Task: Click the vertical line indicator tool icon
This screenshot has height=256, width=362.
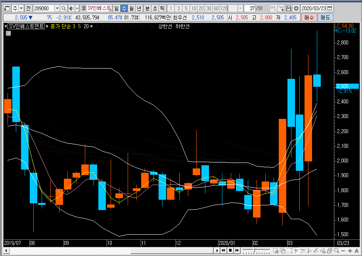Action: click(x=309, y=250)
